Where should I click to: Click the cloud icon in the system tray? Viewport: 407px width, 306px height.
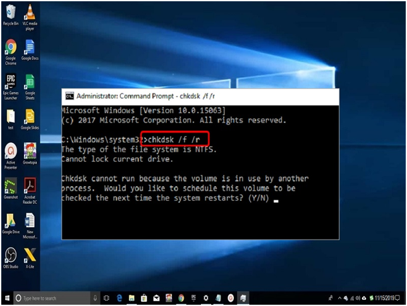click(x=364, y=298)
